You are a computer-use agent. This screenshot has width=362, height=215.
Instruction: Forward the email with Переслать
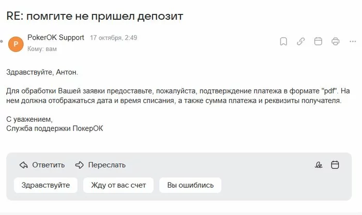[x=100, y=165]
